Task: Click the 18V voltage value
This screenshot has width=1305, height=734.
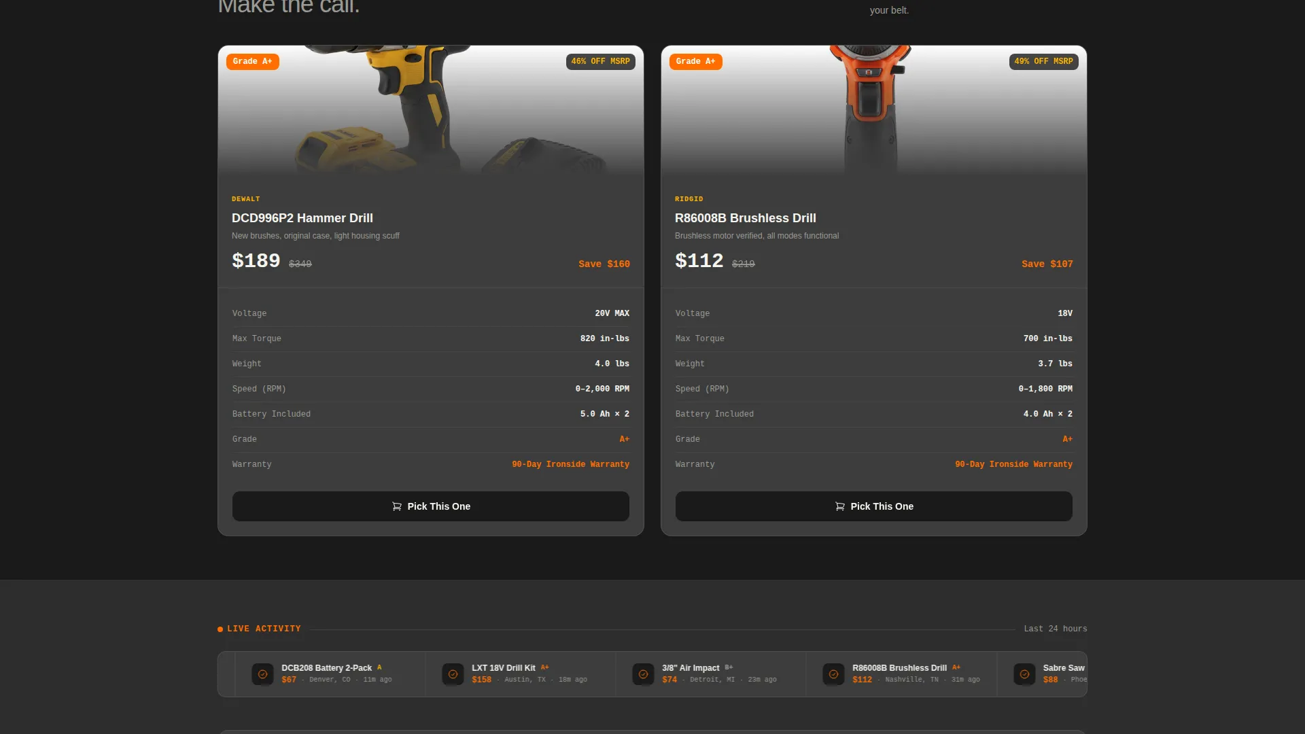Action: (x=1064, y=313)
